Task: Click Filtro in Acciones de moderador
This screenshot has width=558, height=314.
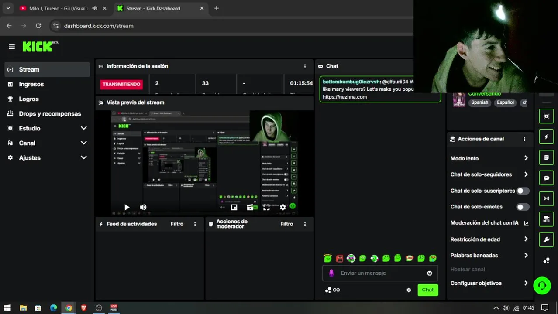Action: coord(287,224)
